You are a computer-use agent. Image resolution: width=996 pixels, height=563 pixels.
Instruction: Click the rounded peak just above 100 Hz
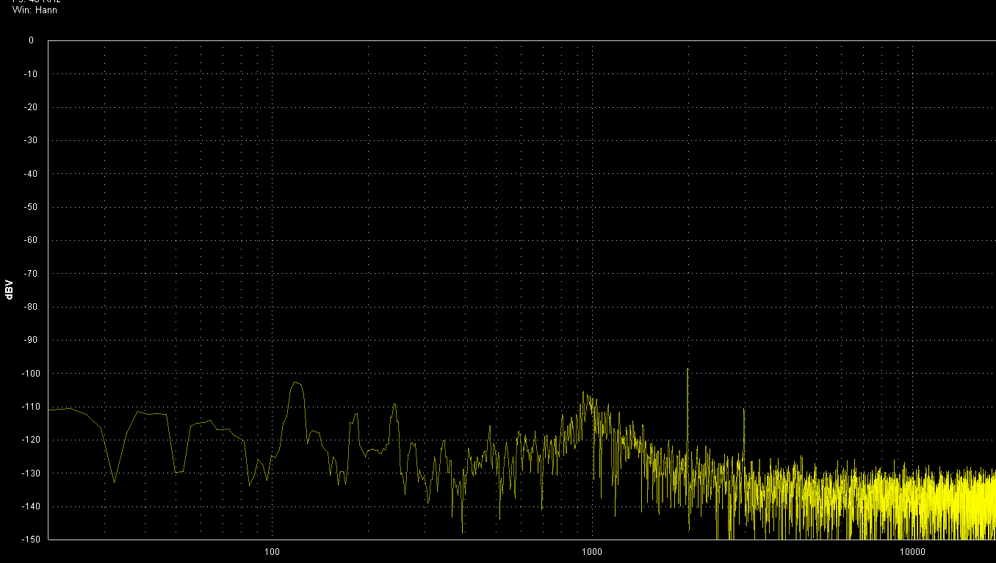(297, 383)
